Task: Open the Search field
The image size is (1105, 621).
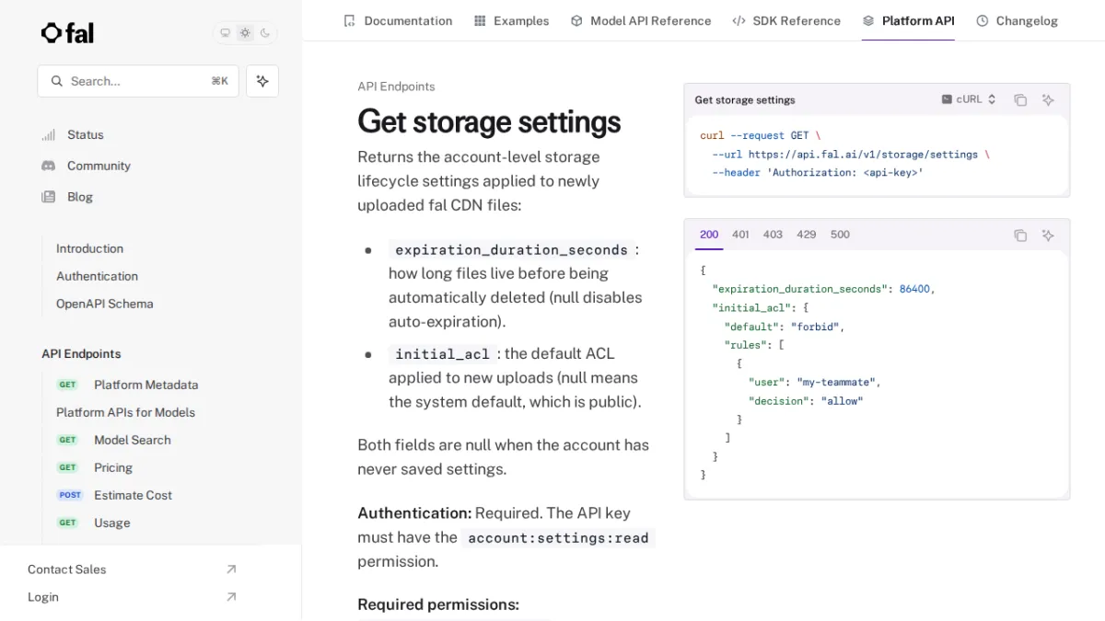Action: click(x=138, y=81)
